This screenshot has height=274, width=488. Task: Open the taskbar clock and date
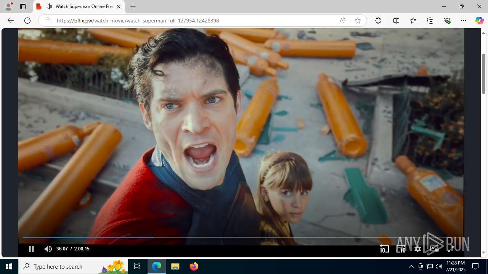(x=455, y=266)
